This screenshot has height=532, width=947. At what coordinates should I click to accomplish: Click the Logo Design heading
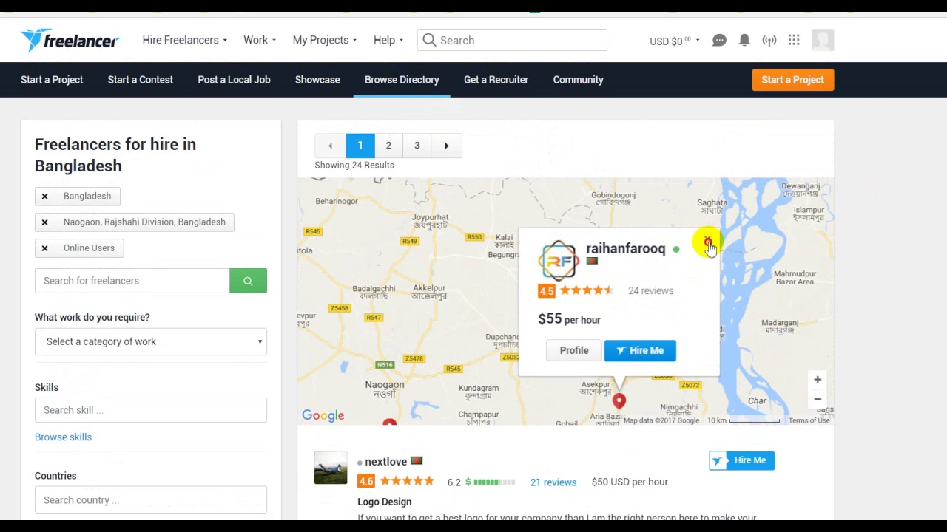click(x=385, y=502)
